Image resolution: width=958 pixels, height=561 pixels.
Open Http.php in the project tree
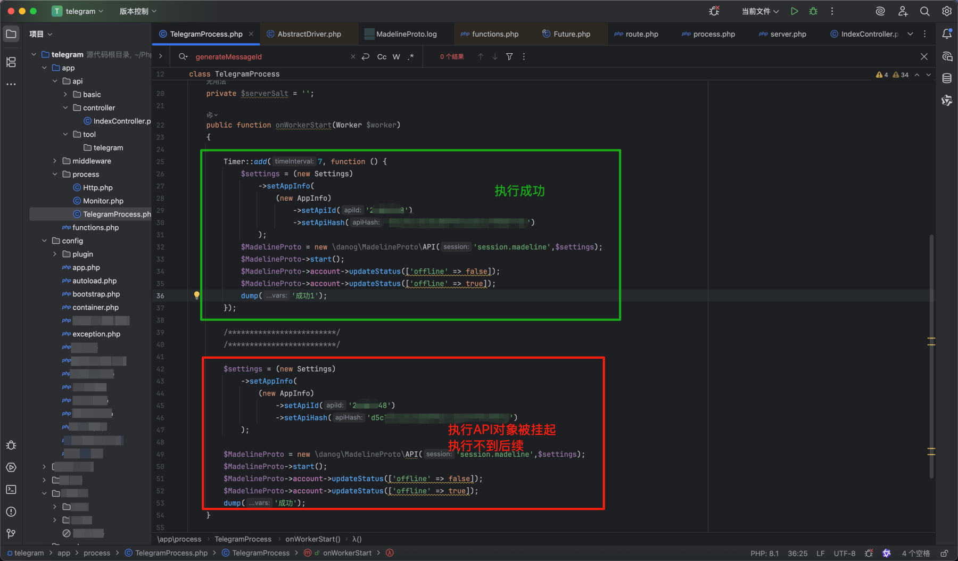coord(97,187)
